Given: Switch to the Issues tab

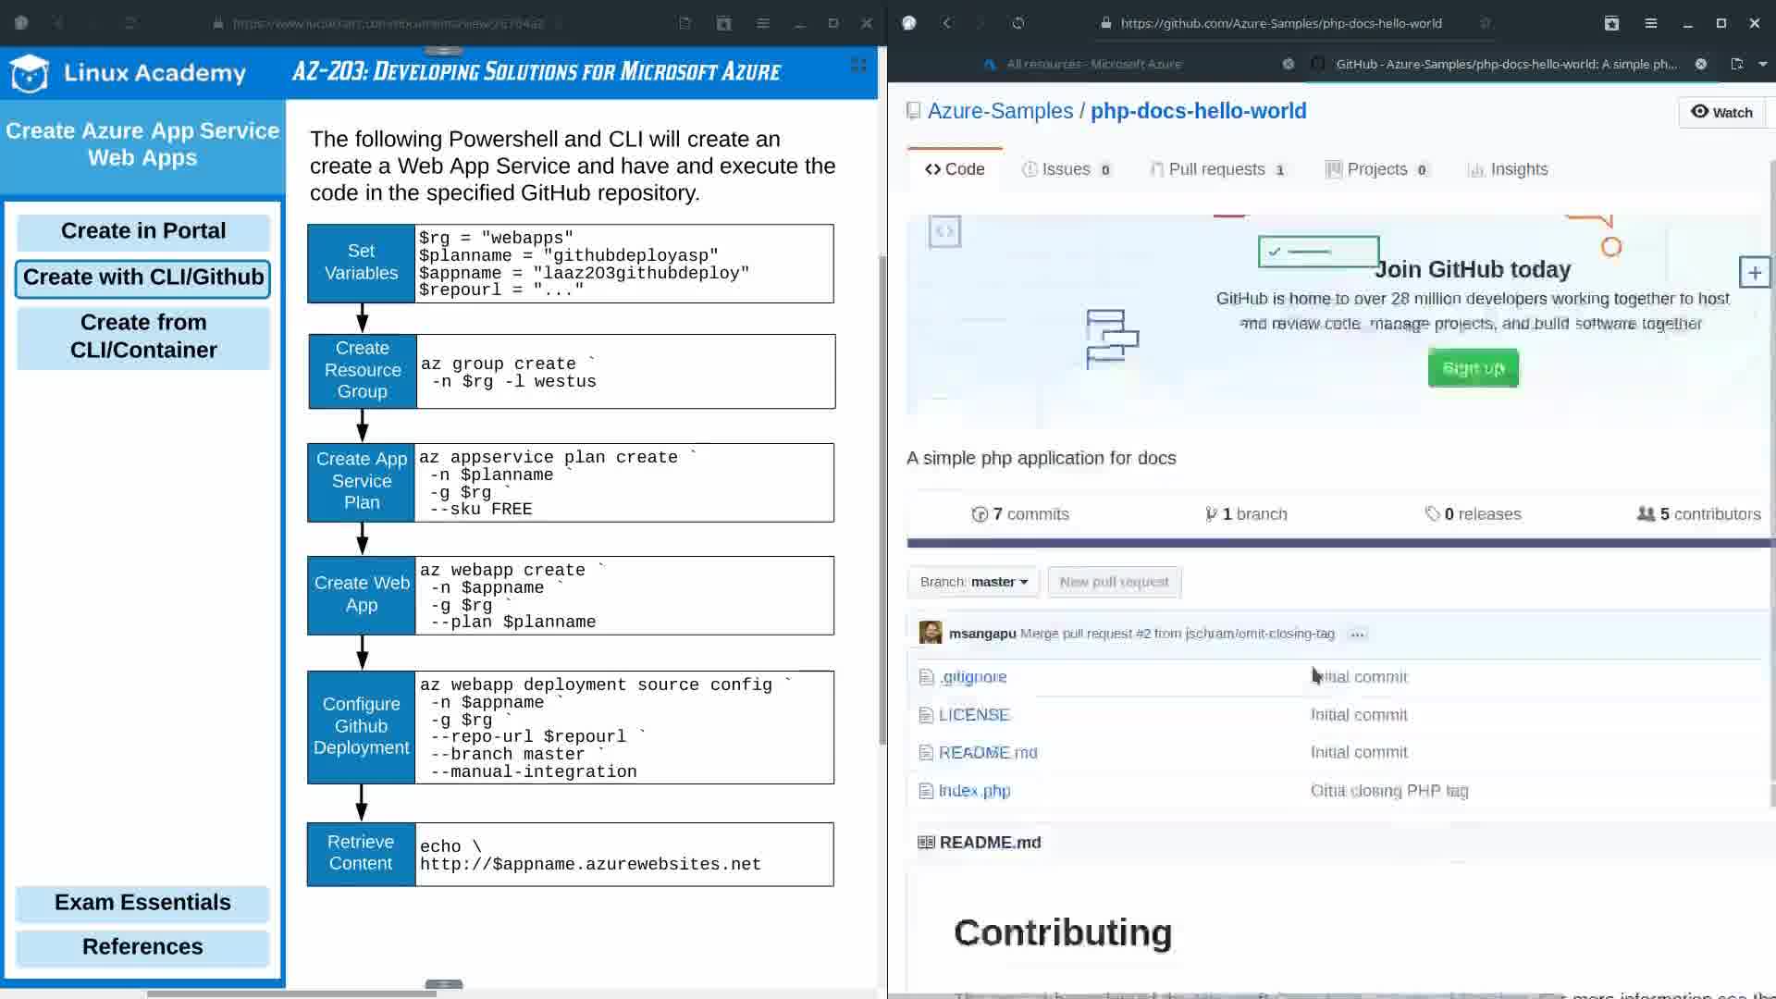Looking at the screenshot, I should click(x=1066, y=169).
